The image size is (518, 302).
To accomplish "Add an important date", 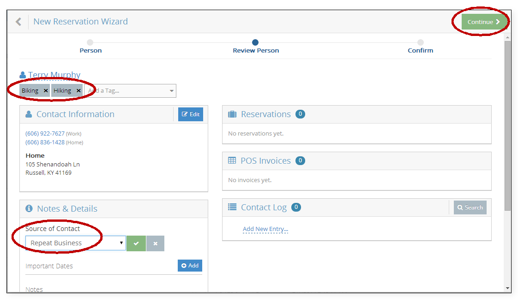I will (x=190, y=266).
